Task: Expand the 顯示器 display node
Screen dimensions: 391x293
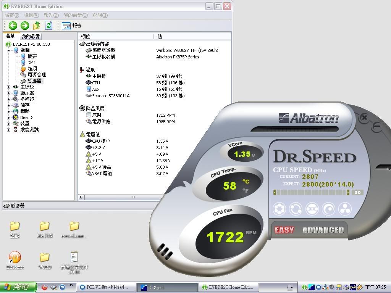Action: 9,93
